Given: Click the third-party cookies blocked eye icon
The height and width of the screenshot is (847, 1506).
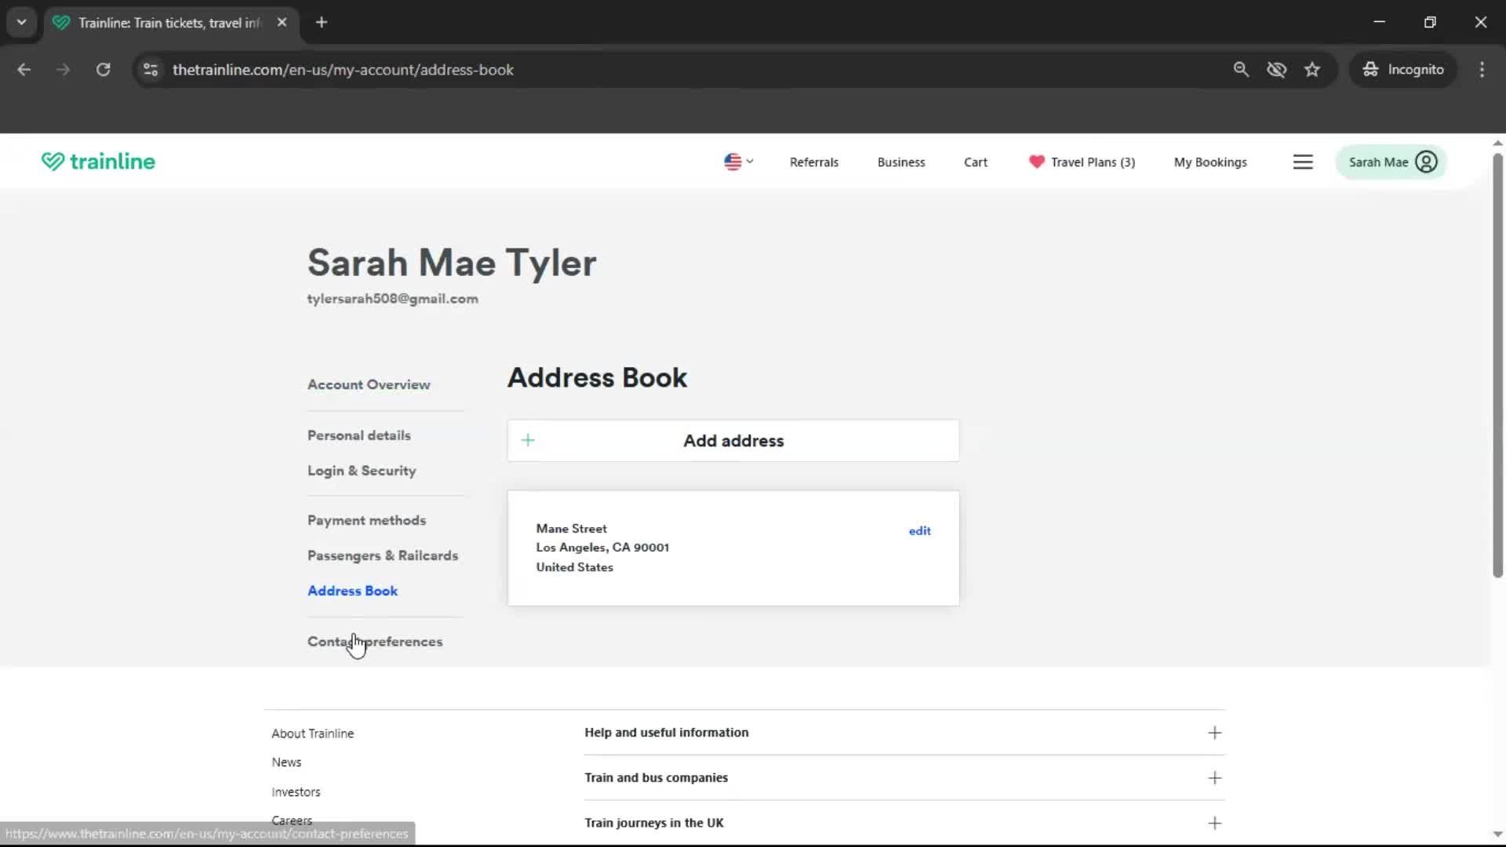Looking at the screenshot, I should point(1276,70).
